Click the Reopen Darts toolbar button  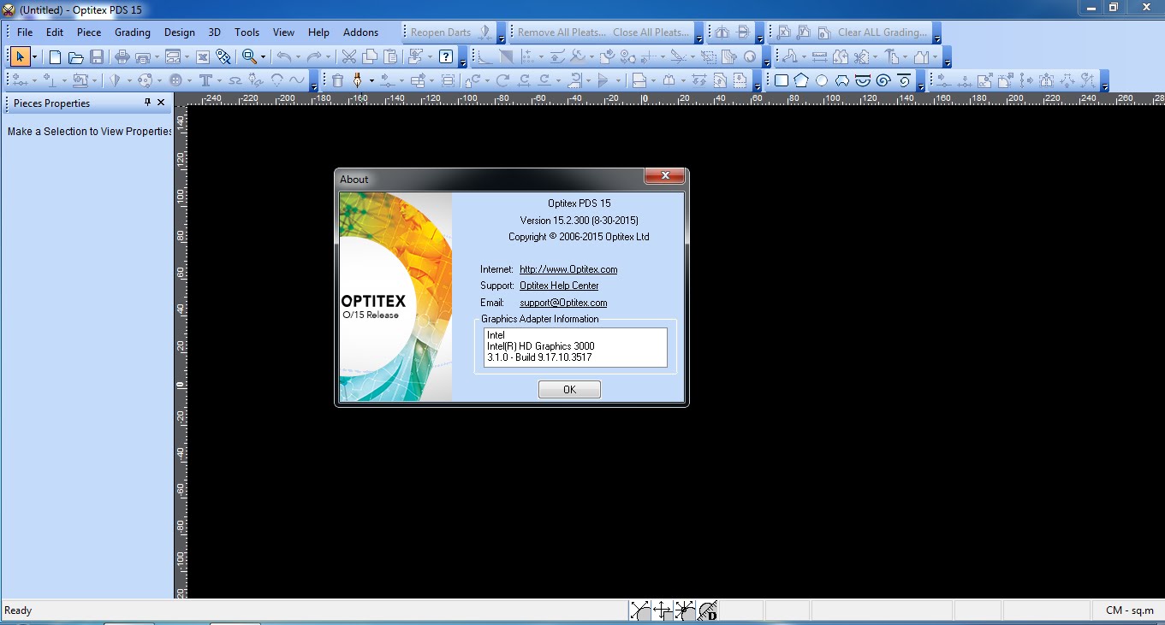[441, 32]
